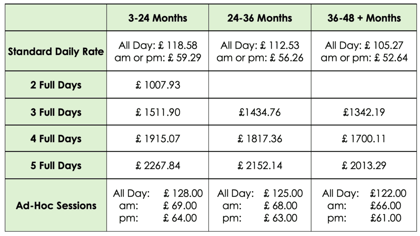Select the £ 2267.84 cell
The width and height of the screenshot is (420, 236).
157,165
